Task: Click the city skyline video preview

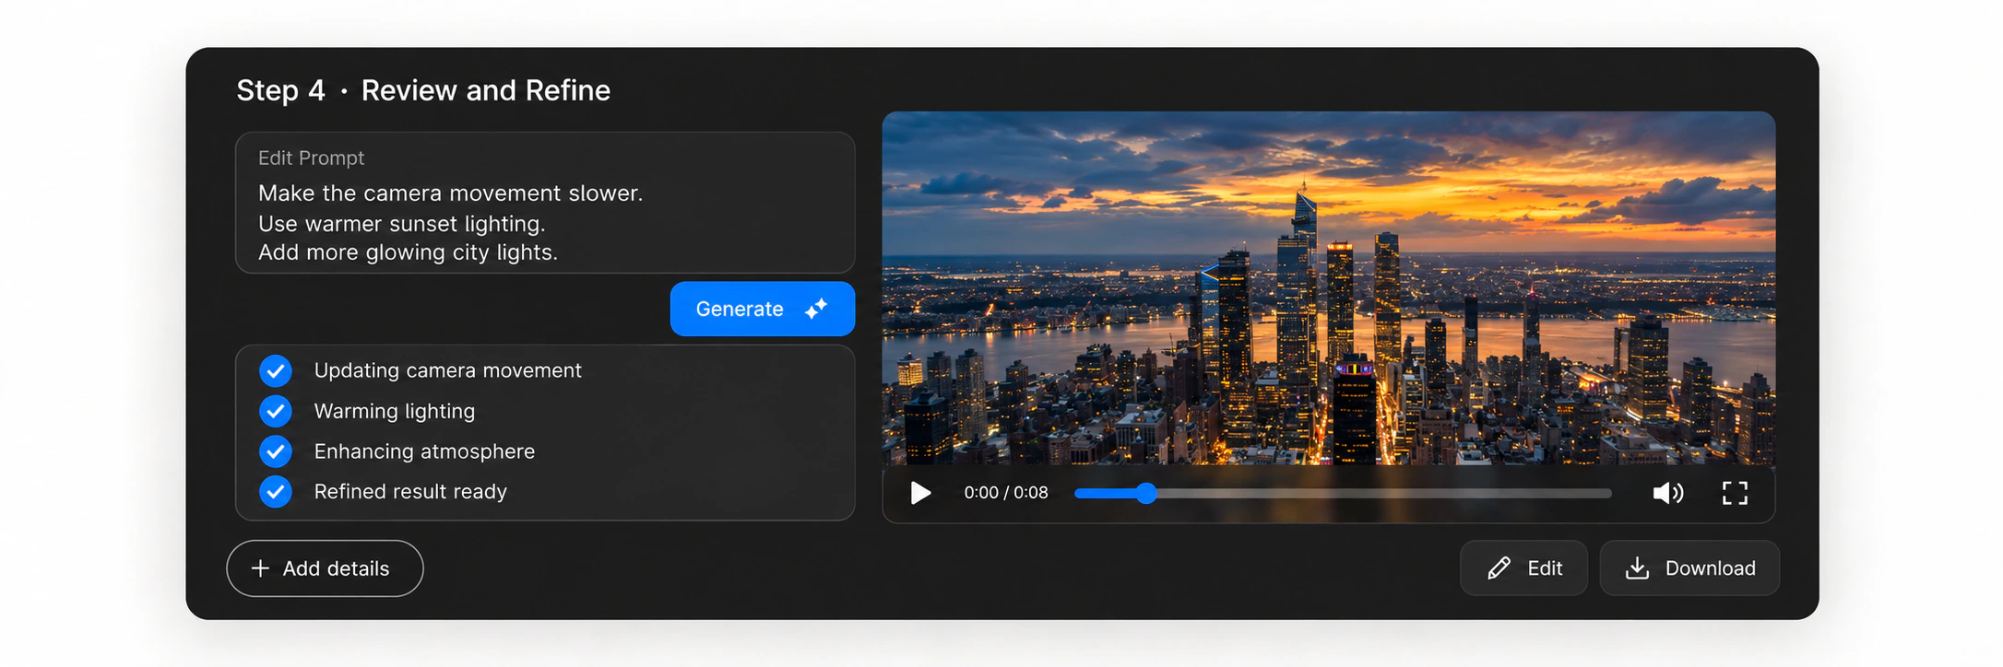Action: [x=1328, y=288]
